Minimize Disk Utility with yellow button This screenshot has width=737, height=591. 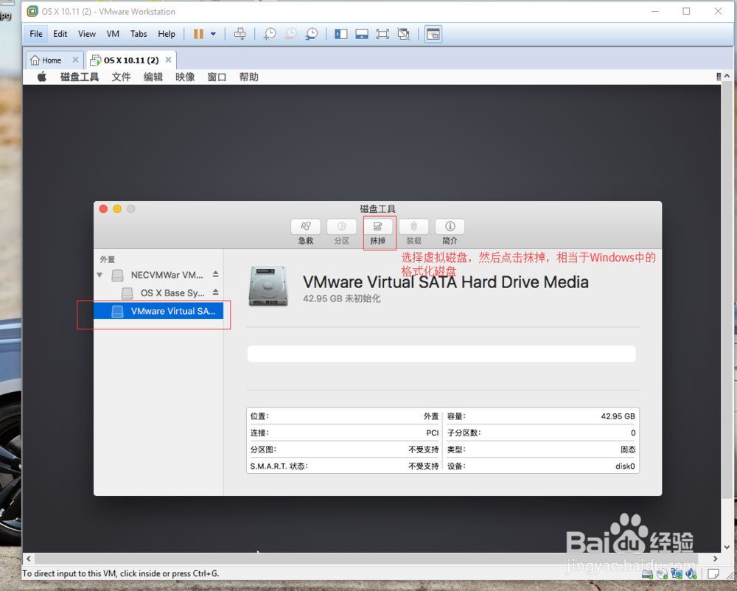[117, 209]
